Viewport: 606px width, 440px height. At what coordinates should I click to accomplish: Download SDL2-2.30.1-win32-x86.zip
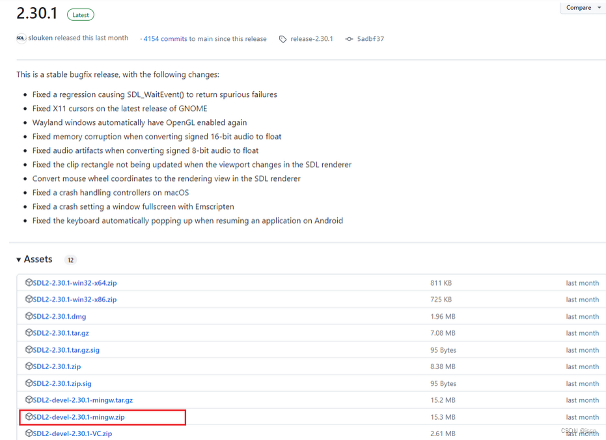point(75,299)
